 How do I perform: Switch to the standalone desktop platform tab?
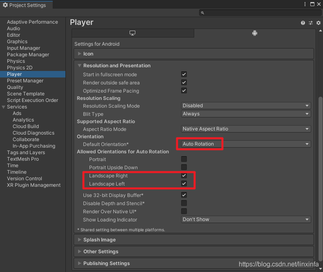[x=132, y=33]
